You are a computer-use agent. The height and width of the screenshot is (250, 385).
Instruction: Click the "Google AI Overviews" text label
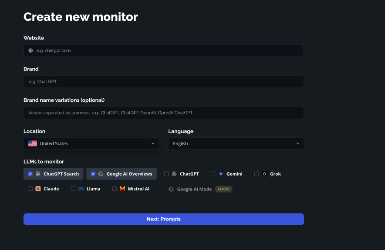coord(129,174)
